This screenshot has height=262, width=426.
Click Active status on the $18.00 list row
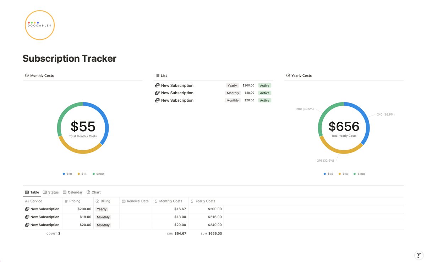point(264,93)
